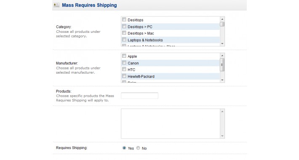Check the Canon manufacturer checkbox
This screenshot has width=299, height=160.
[x=124, y=63]
